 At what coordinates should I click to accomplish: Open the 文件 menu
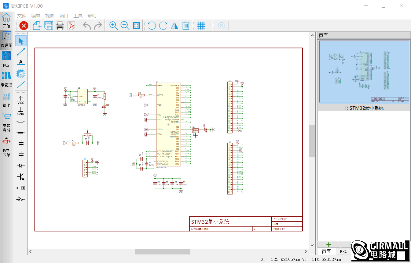(x=22, y=16)
